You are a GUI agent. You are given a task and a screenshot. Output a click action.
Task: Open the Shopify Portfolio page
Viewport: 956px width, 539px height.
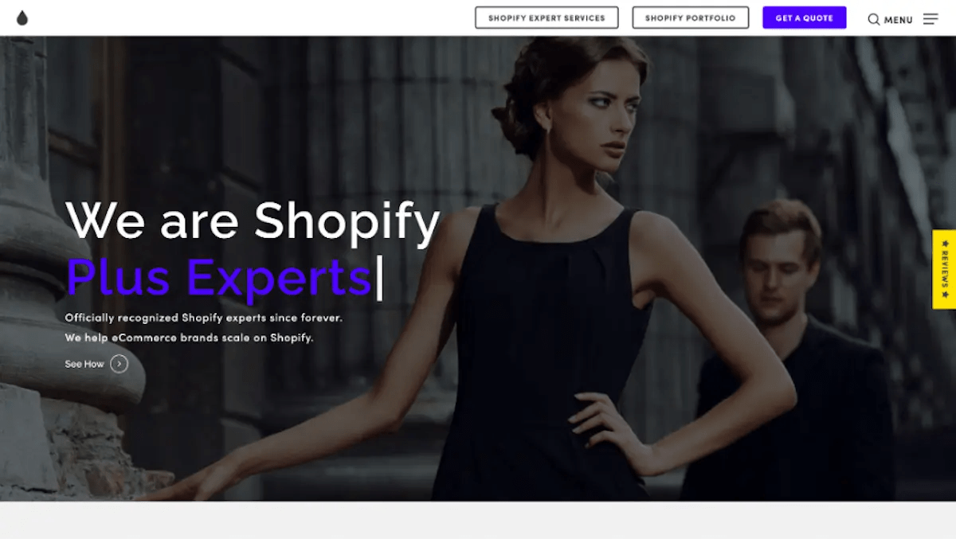point(691,18)
